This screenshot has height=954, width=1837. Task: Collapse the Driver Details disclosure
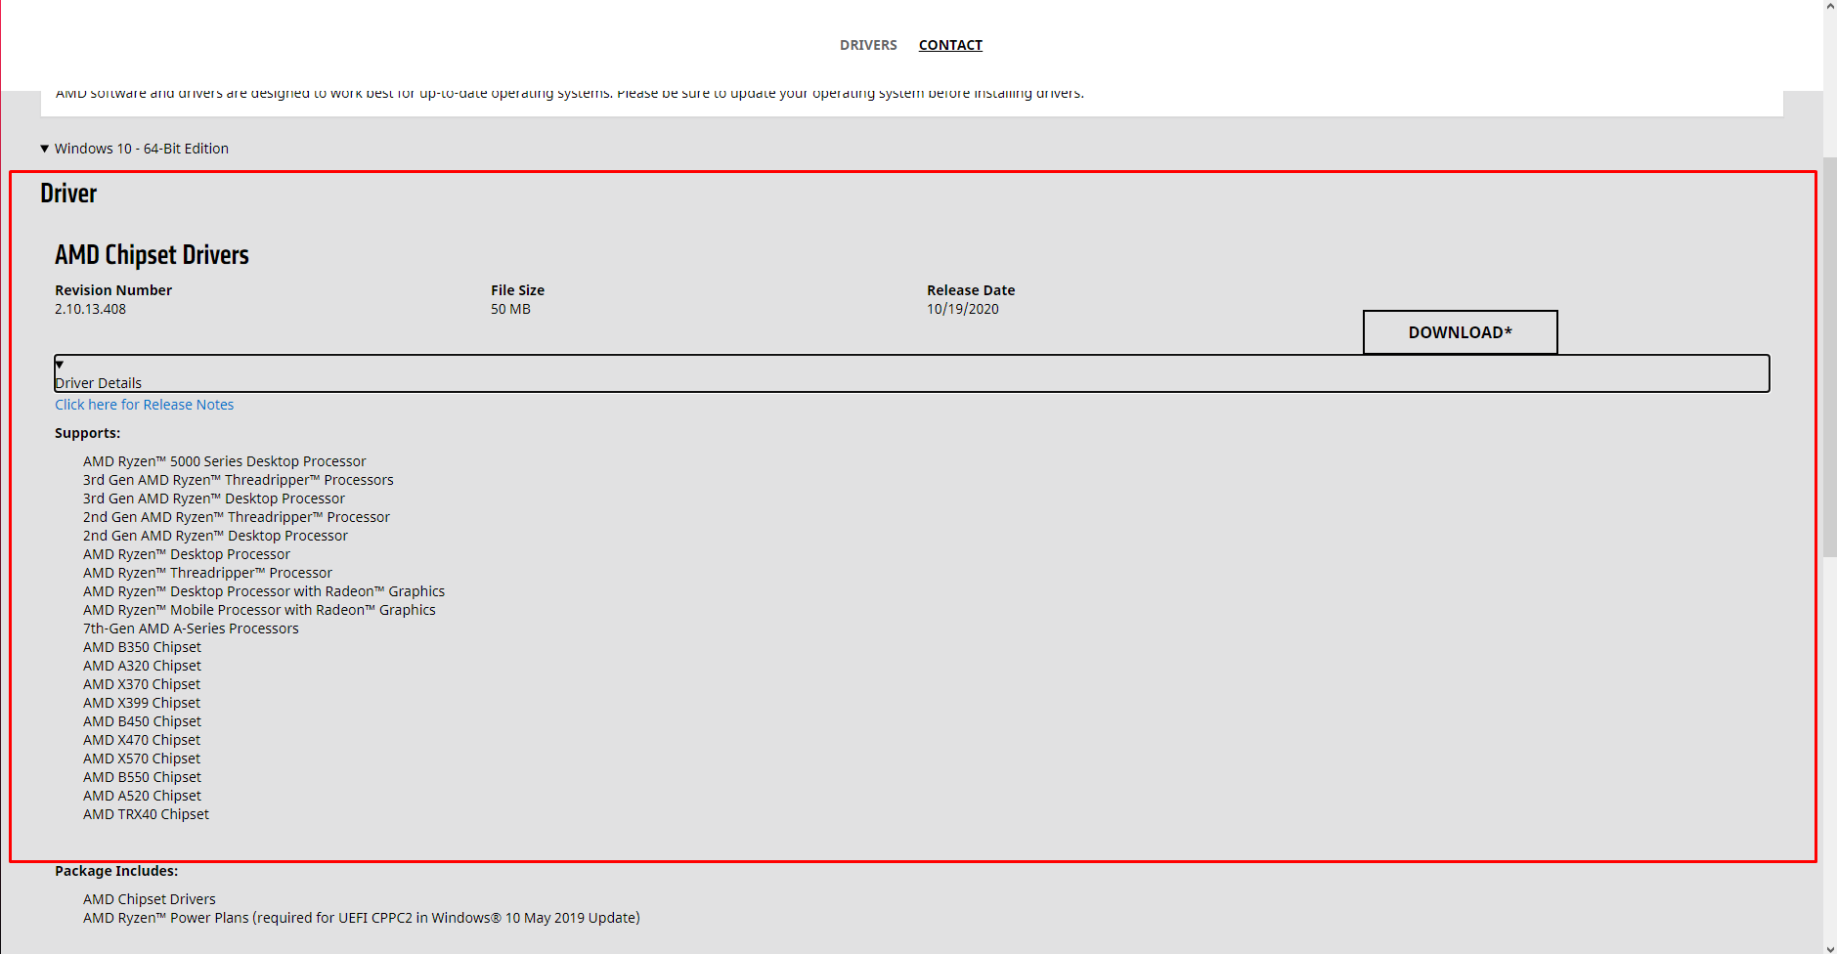(911, 373)
